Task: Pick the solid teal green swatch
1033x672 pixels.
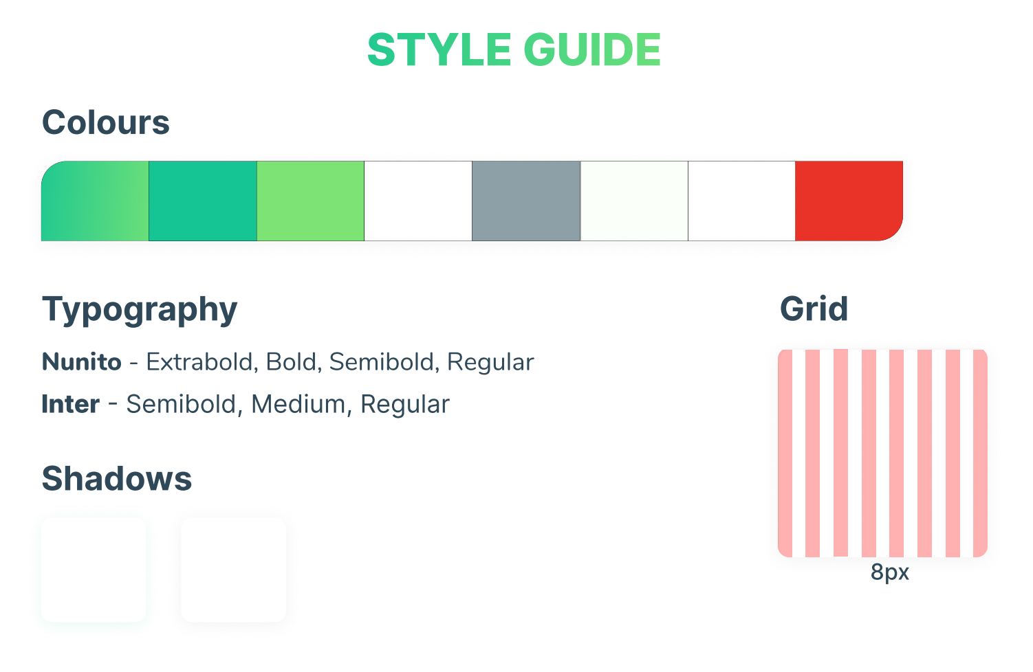Action: [203, 201]
